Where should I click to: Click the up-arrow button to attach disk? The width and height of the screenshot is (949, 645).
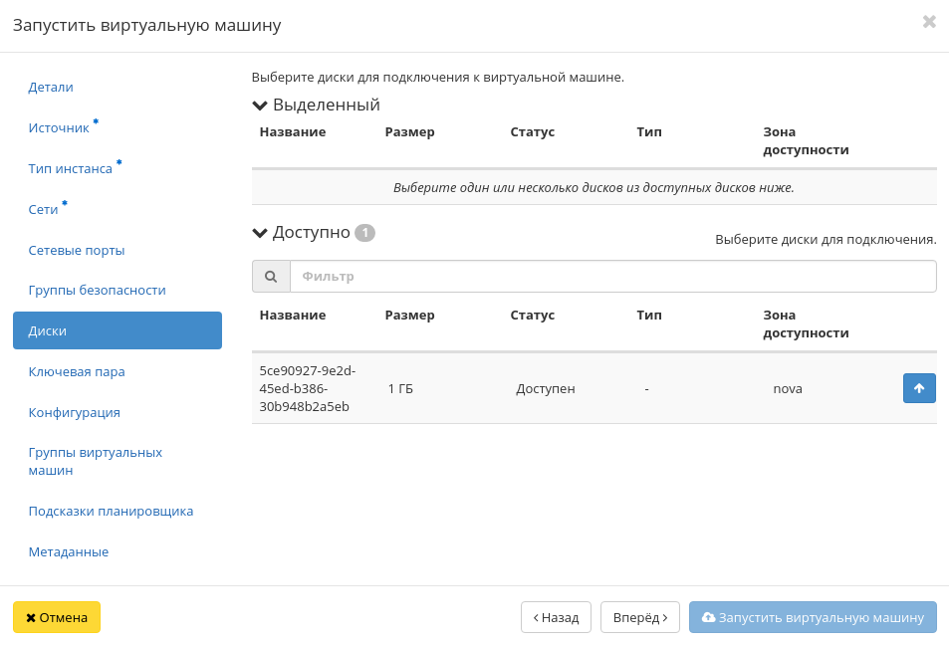tap(918, 388)
